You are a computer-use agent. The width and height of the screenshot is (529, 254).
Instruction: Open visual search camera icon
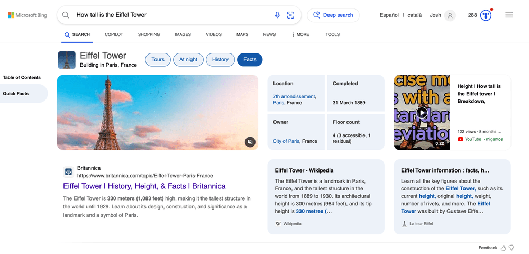coord(290,15)
